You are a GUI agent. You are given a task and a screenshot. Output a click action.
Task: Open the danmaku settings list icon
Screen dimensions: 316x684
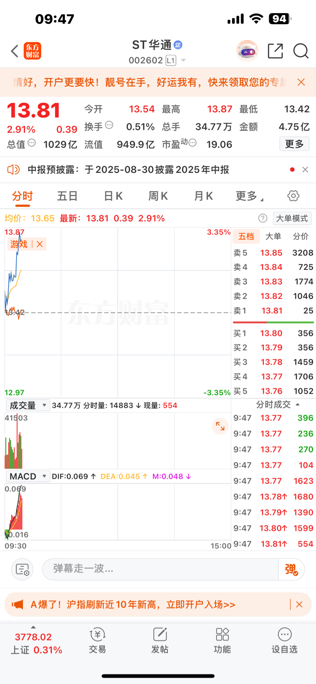click(x=22, y=570)
